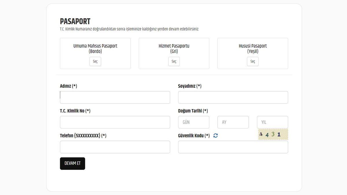
Task: Click the PASAPORT page heading
Action: [75, 21]
